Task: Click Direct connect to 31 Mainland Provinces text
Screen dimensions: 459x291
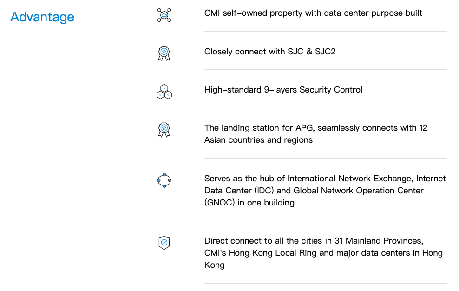Action: pyautogui.click(x=314, y=241)
